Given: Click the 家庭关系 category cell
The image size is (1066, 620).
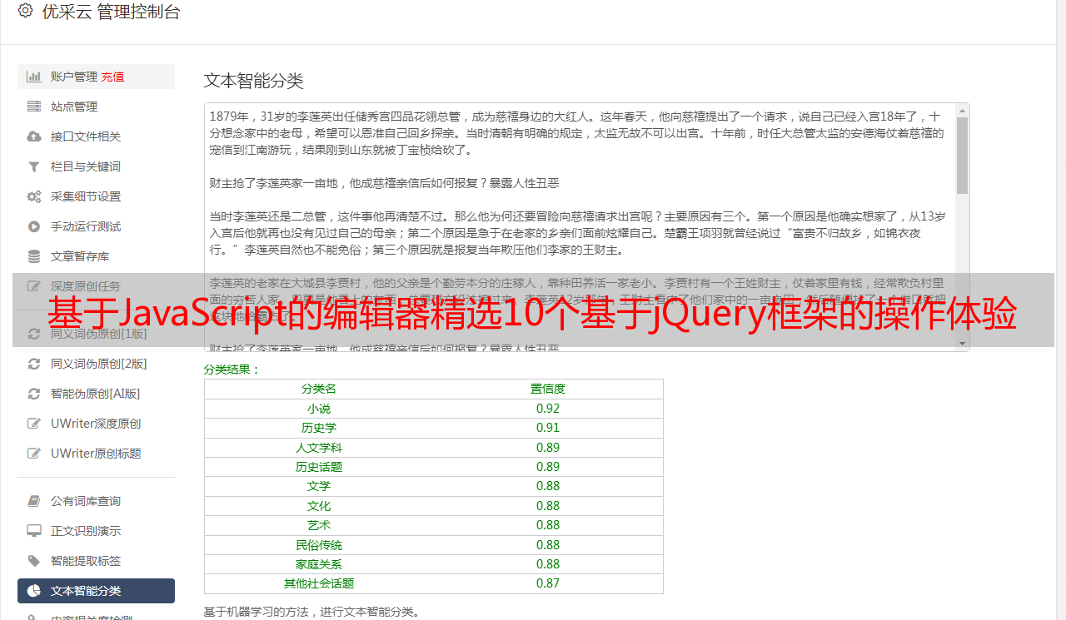Looking at the screenshot, I should pyautogui.click(x=319, y=564).
